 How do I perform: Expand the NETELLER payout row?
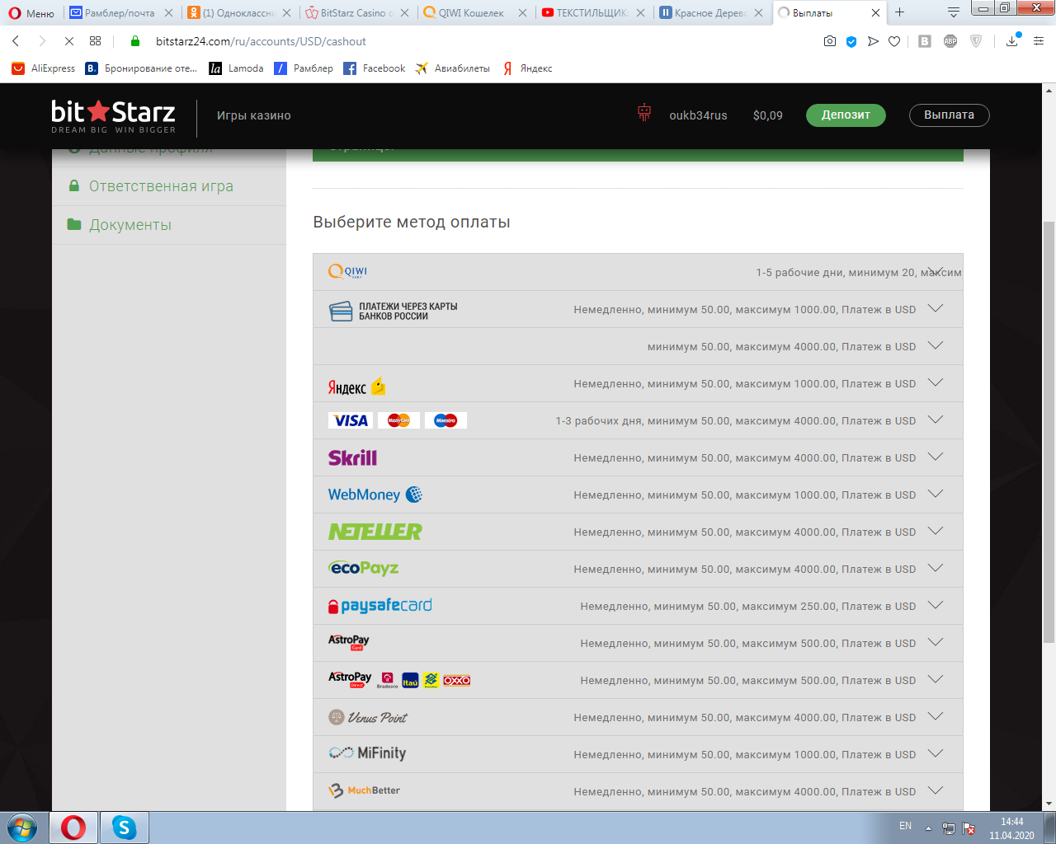[935, 532]
